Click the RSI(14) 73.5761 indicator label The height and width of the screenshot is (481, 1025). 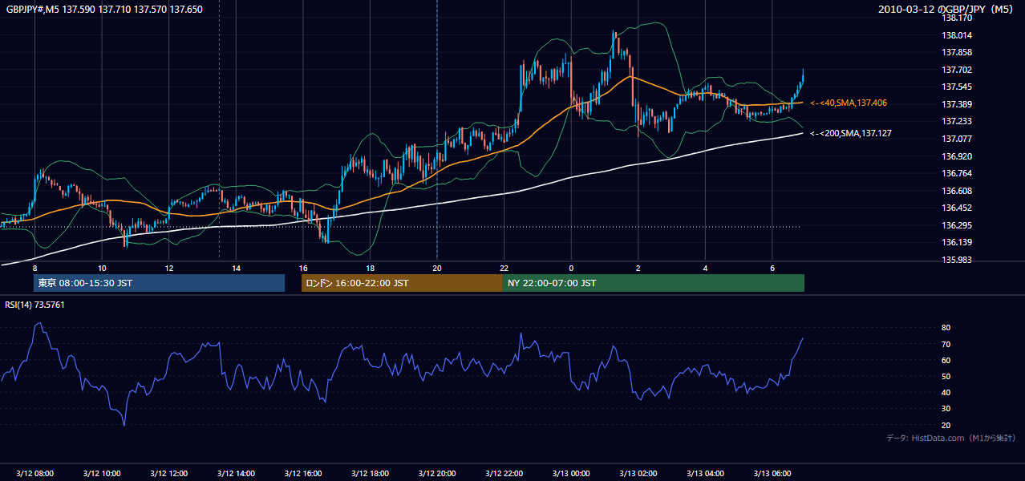click(35, 305)
